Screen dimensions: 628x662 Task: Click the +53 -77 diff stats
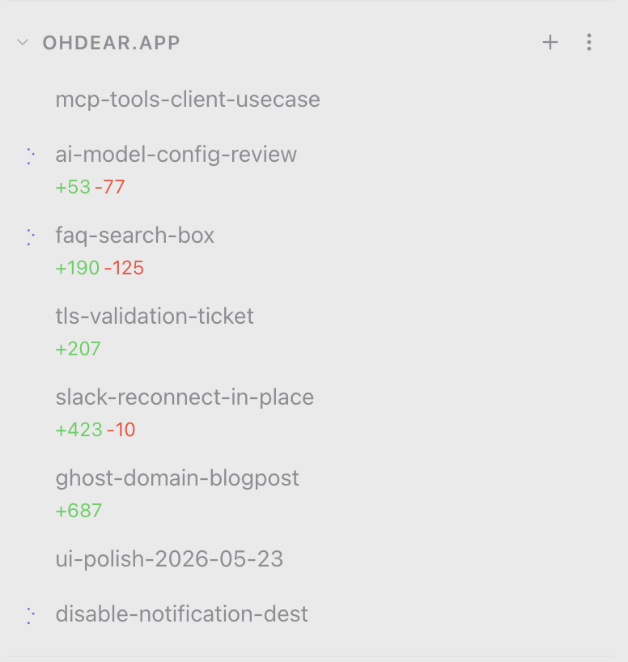[90, 187]
